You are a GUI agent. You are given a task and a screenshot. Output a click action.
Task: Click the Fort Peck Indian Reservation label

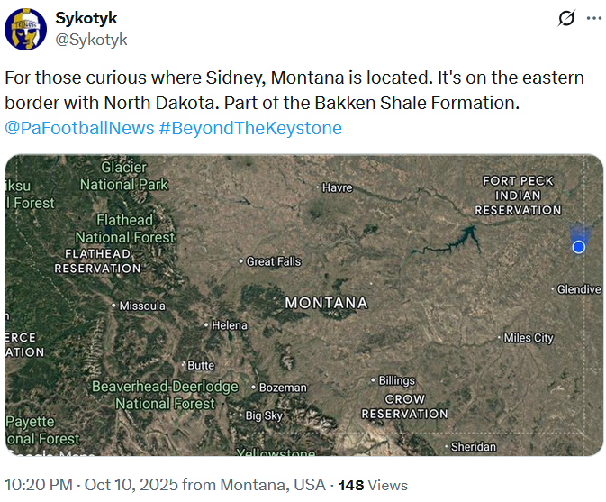click(x=518, y=196)
